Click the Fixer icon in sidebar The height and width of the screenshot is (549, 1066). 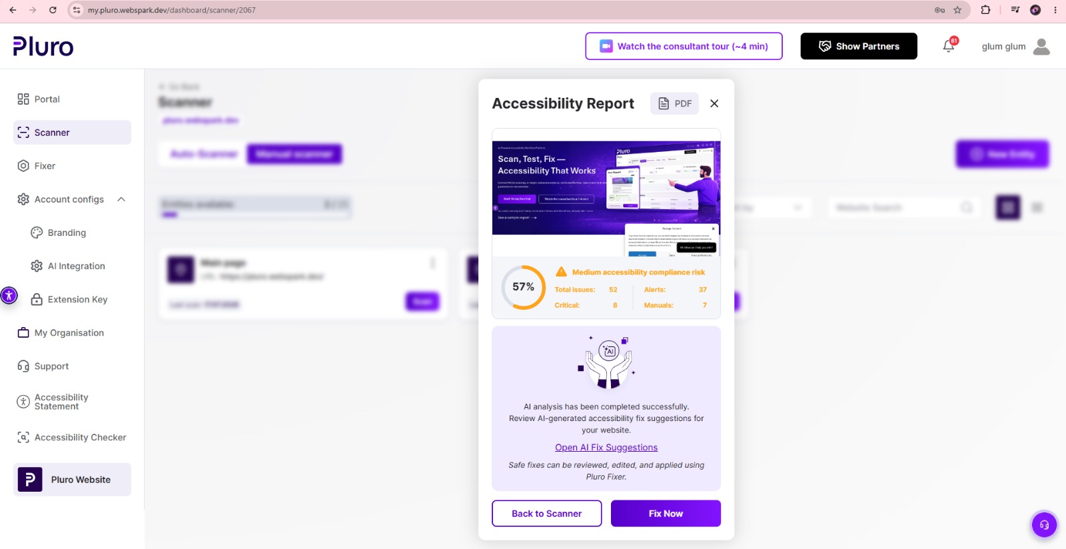pos(23,166)
